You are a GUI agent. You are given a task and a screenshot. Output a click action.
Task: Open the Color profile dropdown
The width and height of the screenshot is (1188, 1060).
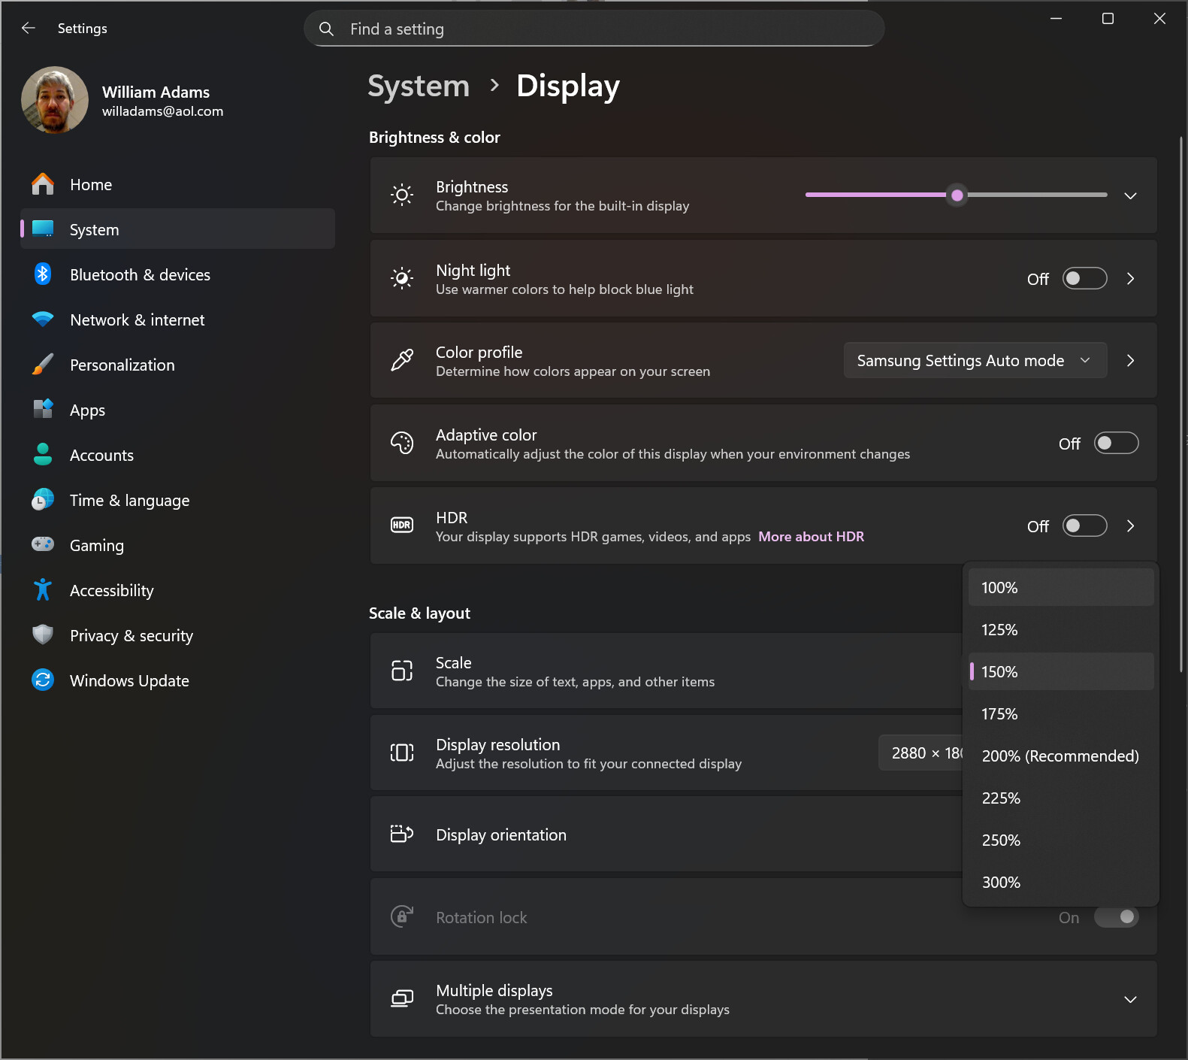coord(975,361)
